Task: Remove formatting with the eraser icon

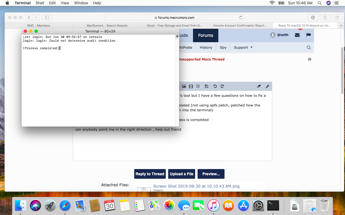Action: coord(259,86)
